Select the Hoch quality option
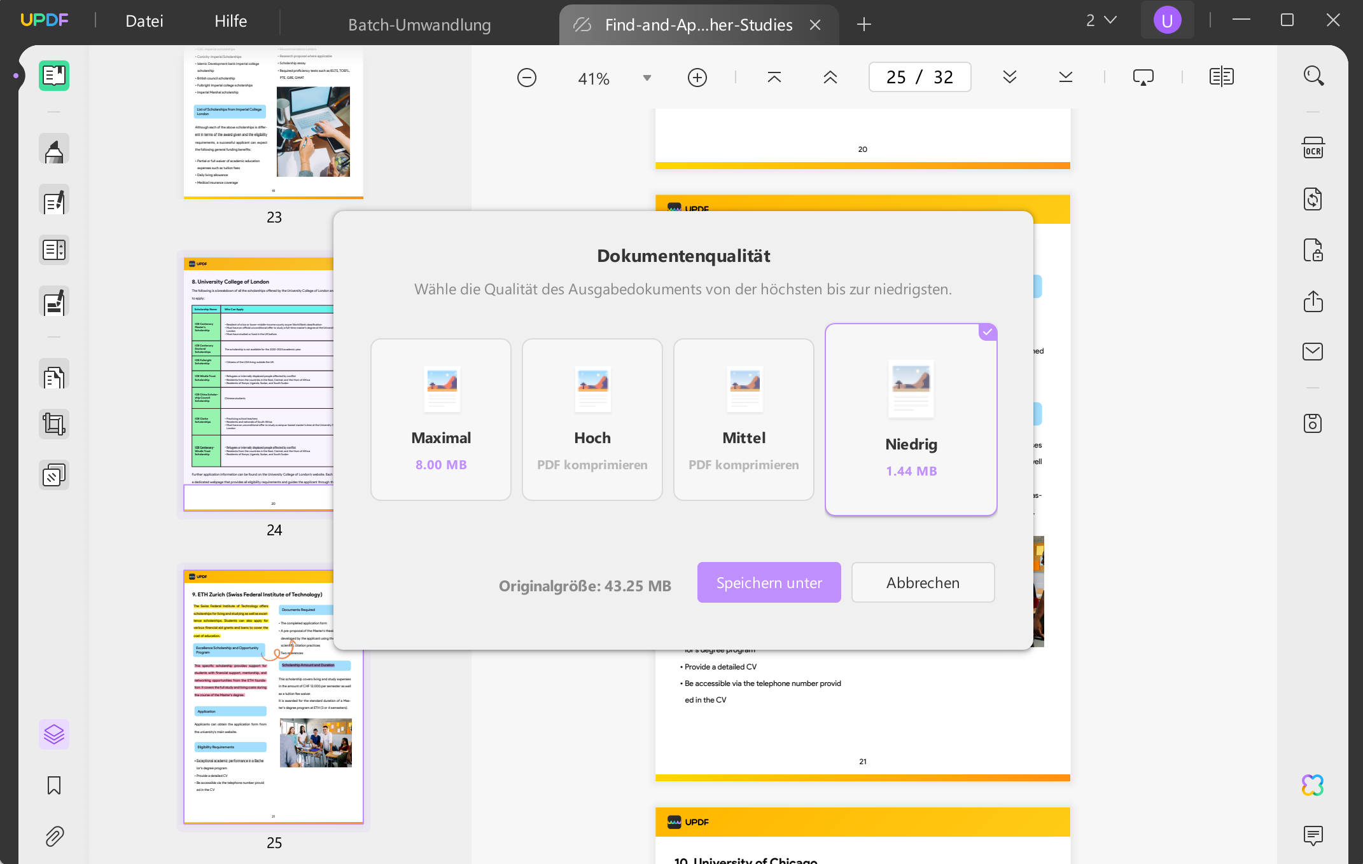 [x=592, y=420]
